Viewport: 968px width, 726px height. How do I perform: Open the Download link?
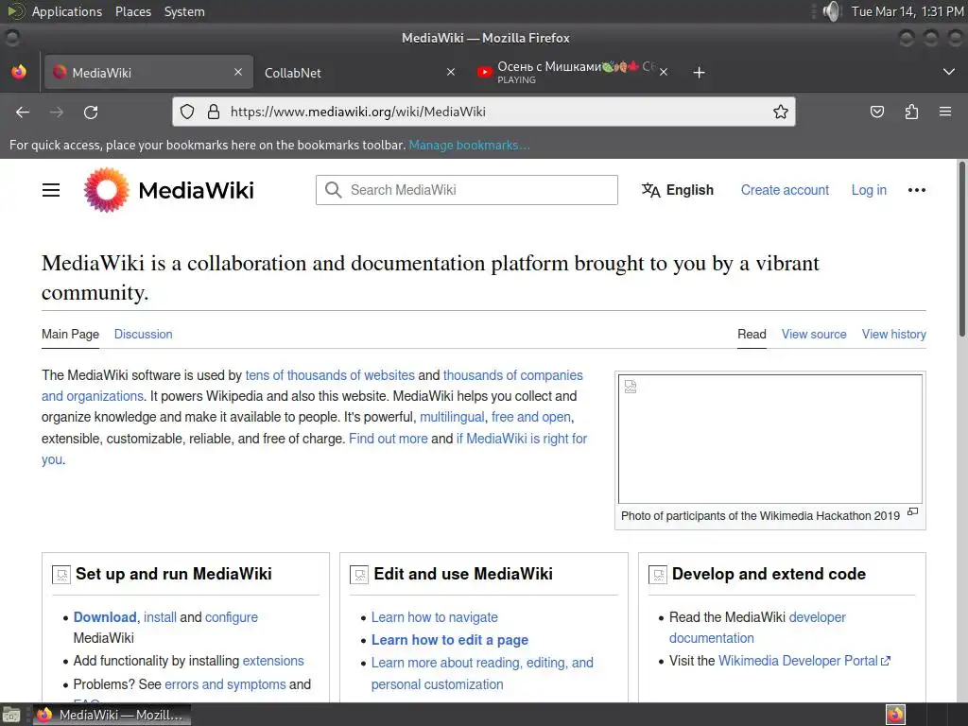tap(105, 617)
